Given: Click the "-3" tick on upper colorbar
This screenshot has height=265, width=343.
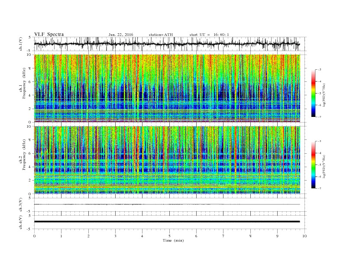Looking at the screenshot, I should point(319,70).
